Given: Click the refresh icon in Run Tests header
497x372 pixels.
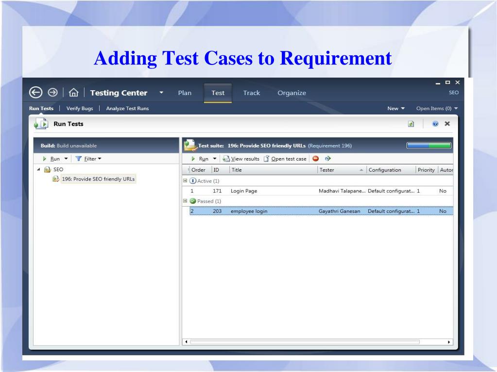Looking at the screenshot, I should [411, 124].
